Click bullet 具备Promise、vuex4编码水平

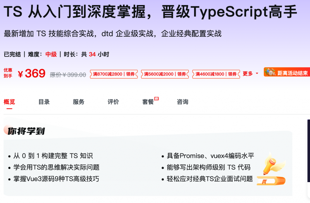click(210, 156)
